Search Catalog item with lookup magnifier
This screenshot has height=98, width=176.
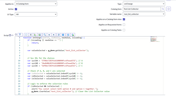(163, 9)
